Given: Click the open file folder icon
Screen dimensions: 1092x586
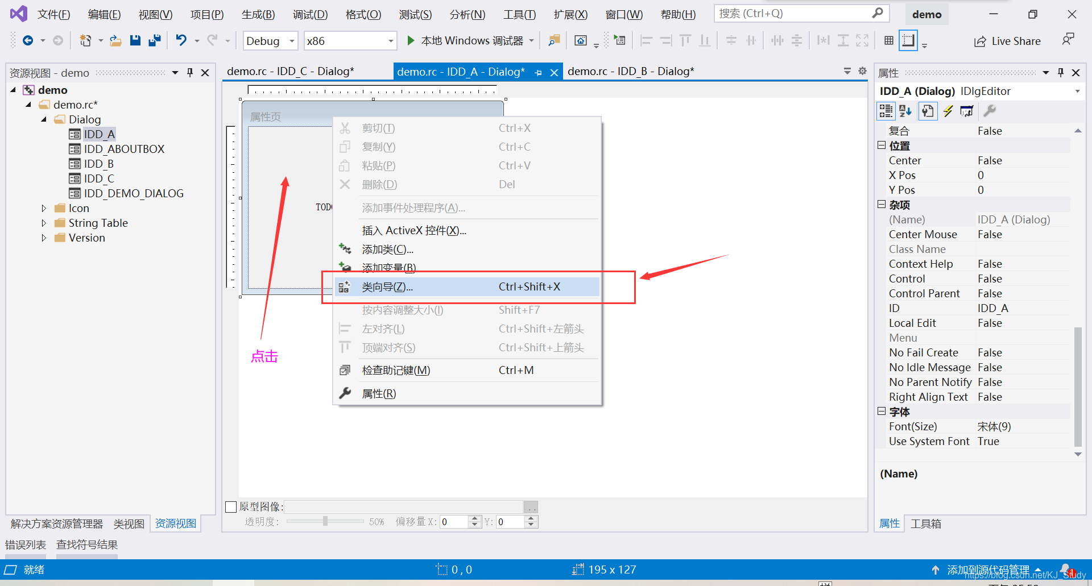Looking at the screenshot, I should click(x=115, y=40).
